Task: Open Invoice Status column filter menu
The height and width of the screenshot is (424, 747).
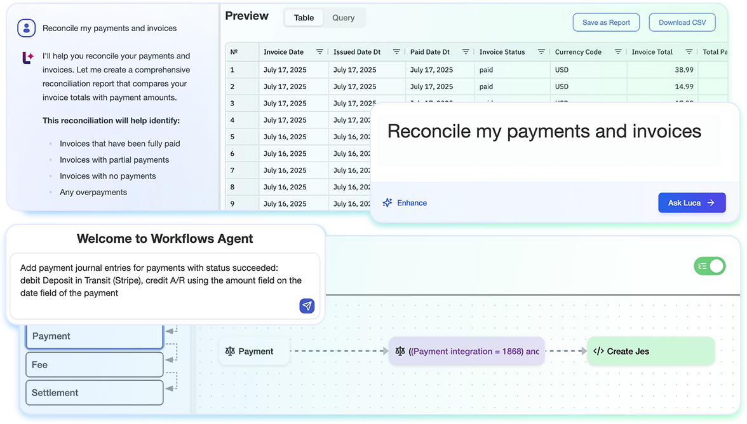Action: 541,52
